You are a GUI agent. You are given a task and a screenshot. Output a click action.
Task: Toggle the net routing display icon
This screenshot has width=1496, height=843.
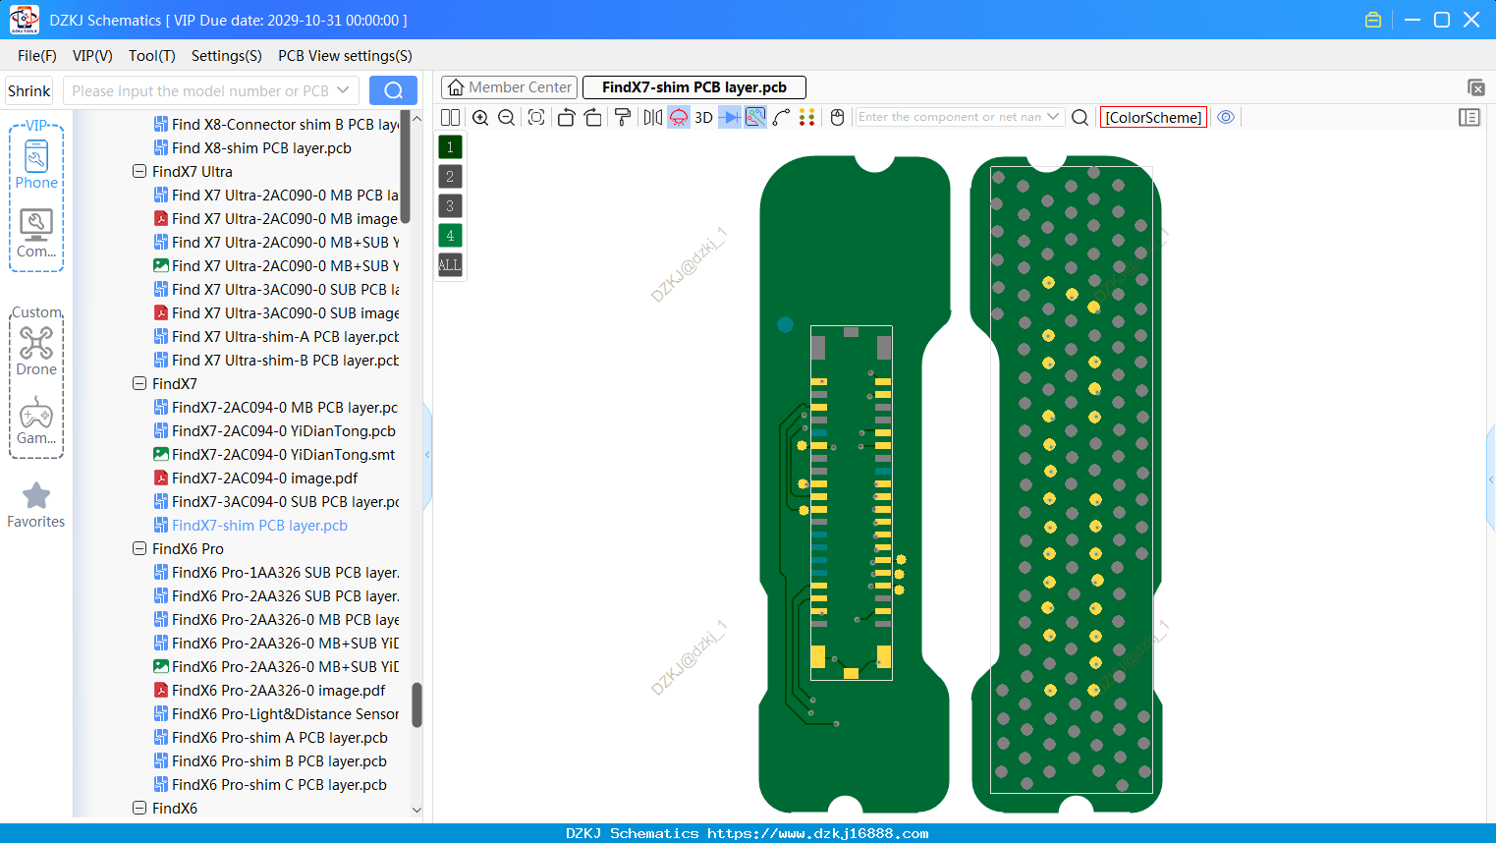coord(755,117)
